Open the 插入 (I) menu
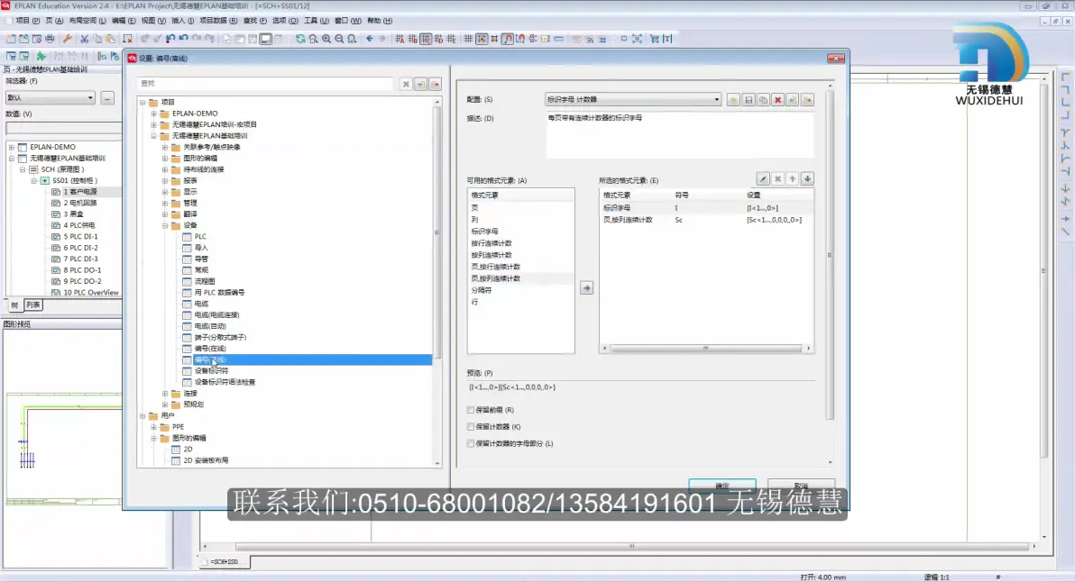The image size is (1075, 582). click(x=183, y=21)
